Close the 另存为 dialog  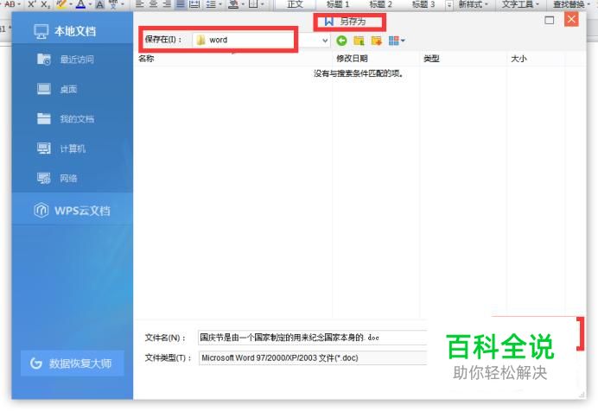pos(571,19)
